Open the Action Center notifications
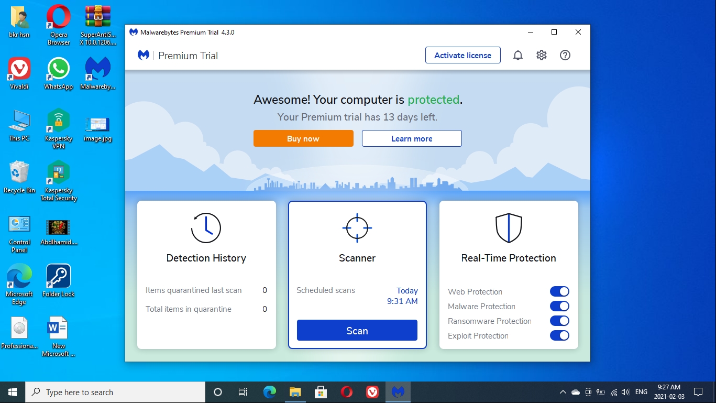The width and height of the screenshot is (716, 403). point(698,392)
